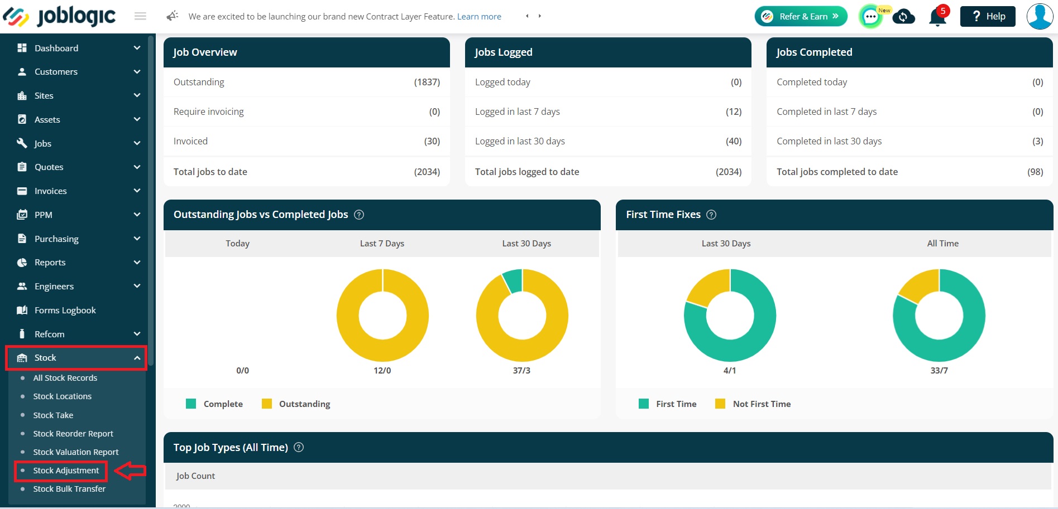Expand the Dashboard menu chevron
This screenshot has width=1058, height=509.
pos(137,48)
